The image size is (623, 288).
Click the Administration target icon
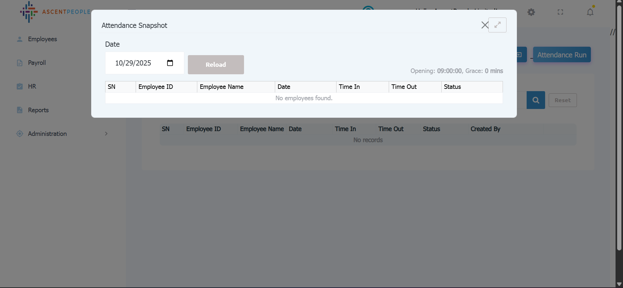click(20, 134)
